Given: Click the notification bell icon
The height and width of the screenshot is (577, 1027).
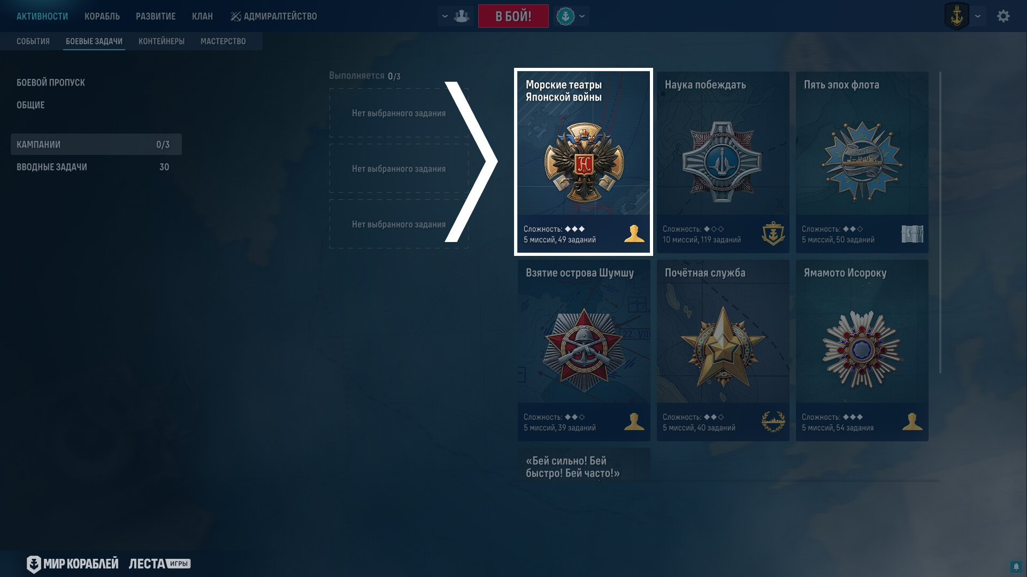Looking at the screenshot, I should point(1016,566).
